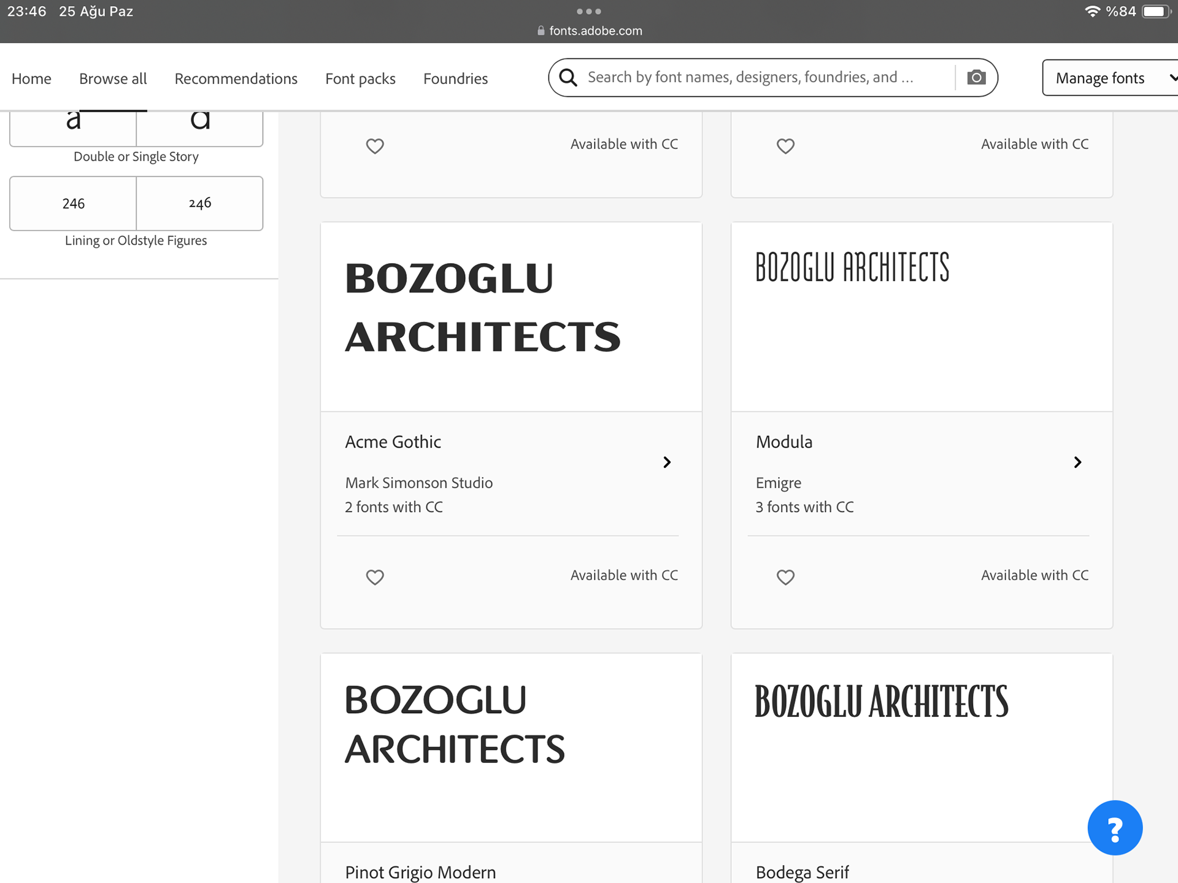Open the Pinot Grigio Modern font link
This screenshot has height=883, width=1178.
(x=420, y=872)
